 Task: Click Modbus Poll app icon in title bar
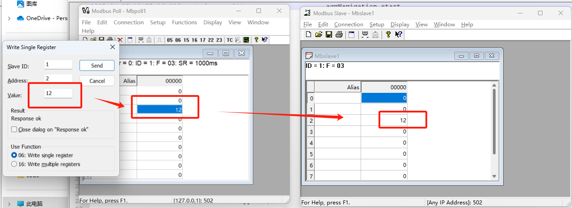(85, 11)
